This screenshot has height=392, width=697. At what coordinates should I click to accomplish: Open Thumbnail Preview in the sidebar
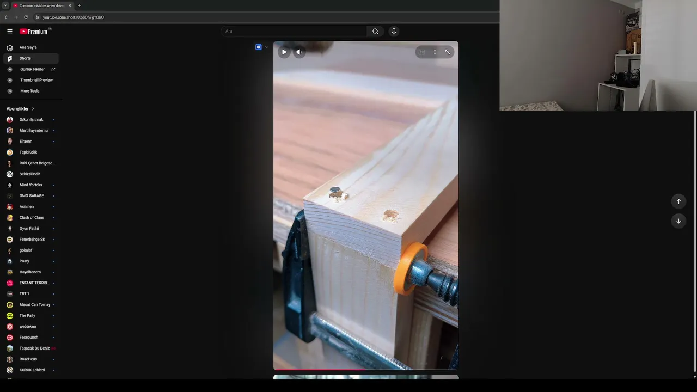[x=31, y=80]
